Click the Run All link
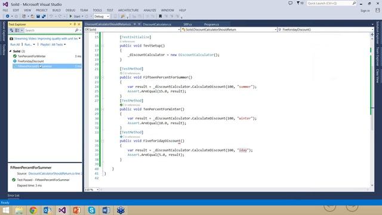382x215 pixels. (x=15, y=45)
